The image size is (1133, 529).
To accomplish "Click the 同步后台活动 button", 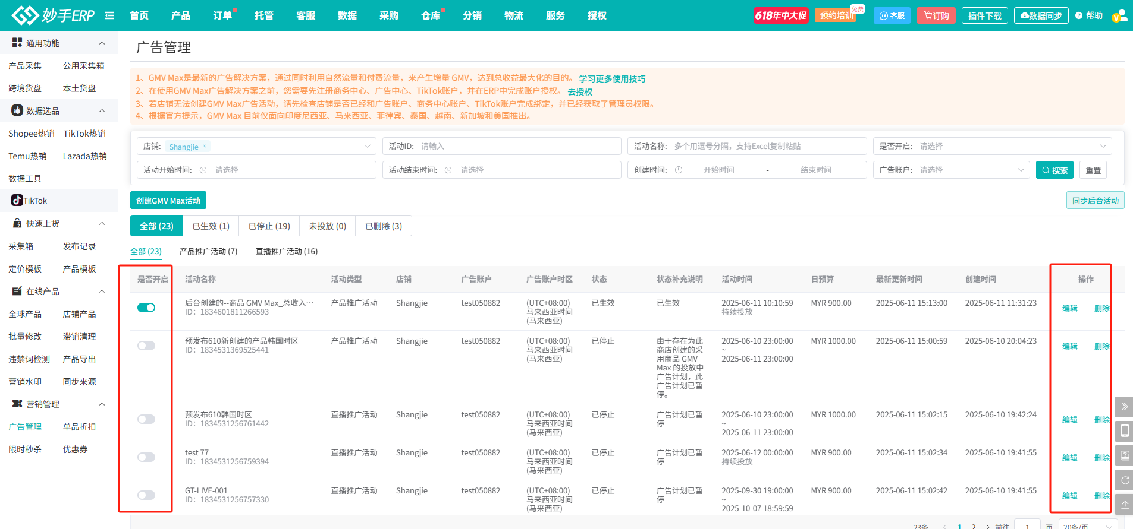I will (x=1096, y=201).
